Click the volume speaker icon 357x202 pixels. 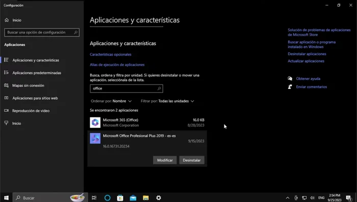(x=313, y=198)
